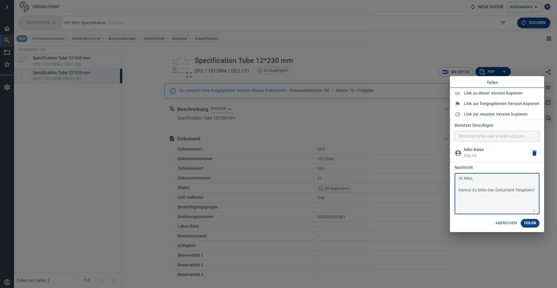The height and width of the screenshot is (288, 557).
Task: Open the BOOKMARKS dropdown
Action: (x=524, y=7)
